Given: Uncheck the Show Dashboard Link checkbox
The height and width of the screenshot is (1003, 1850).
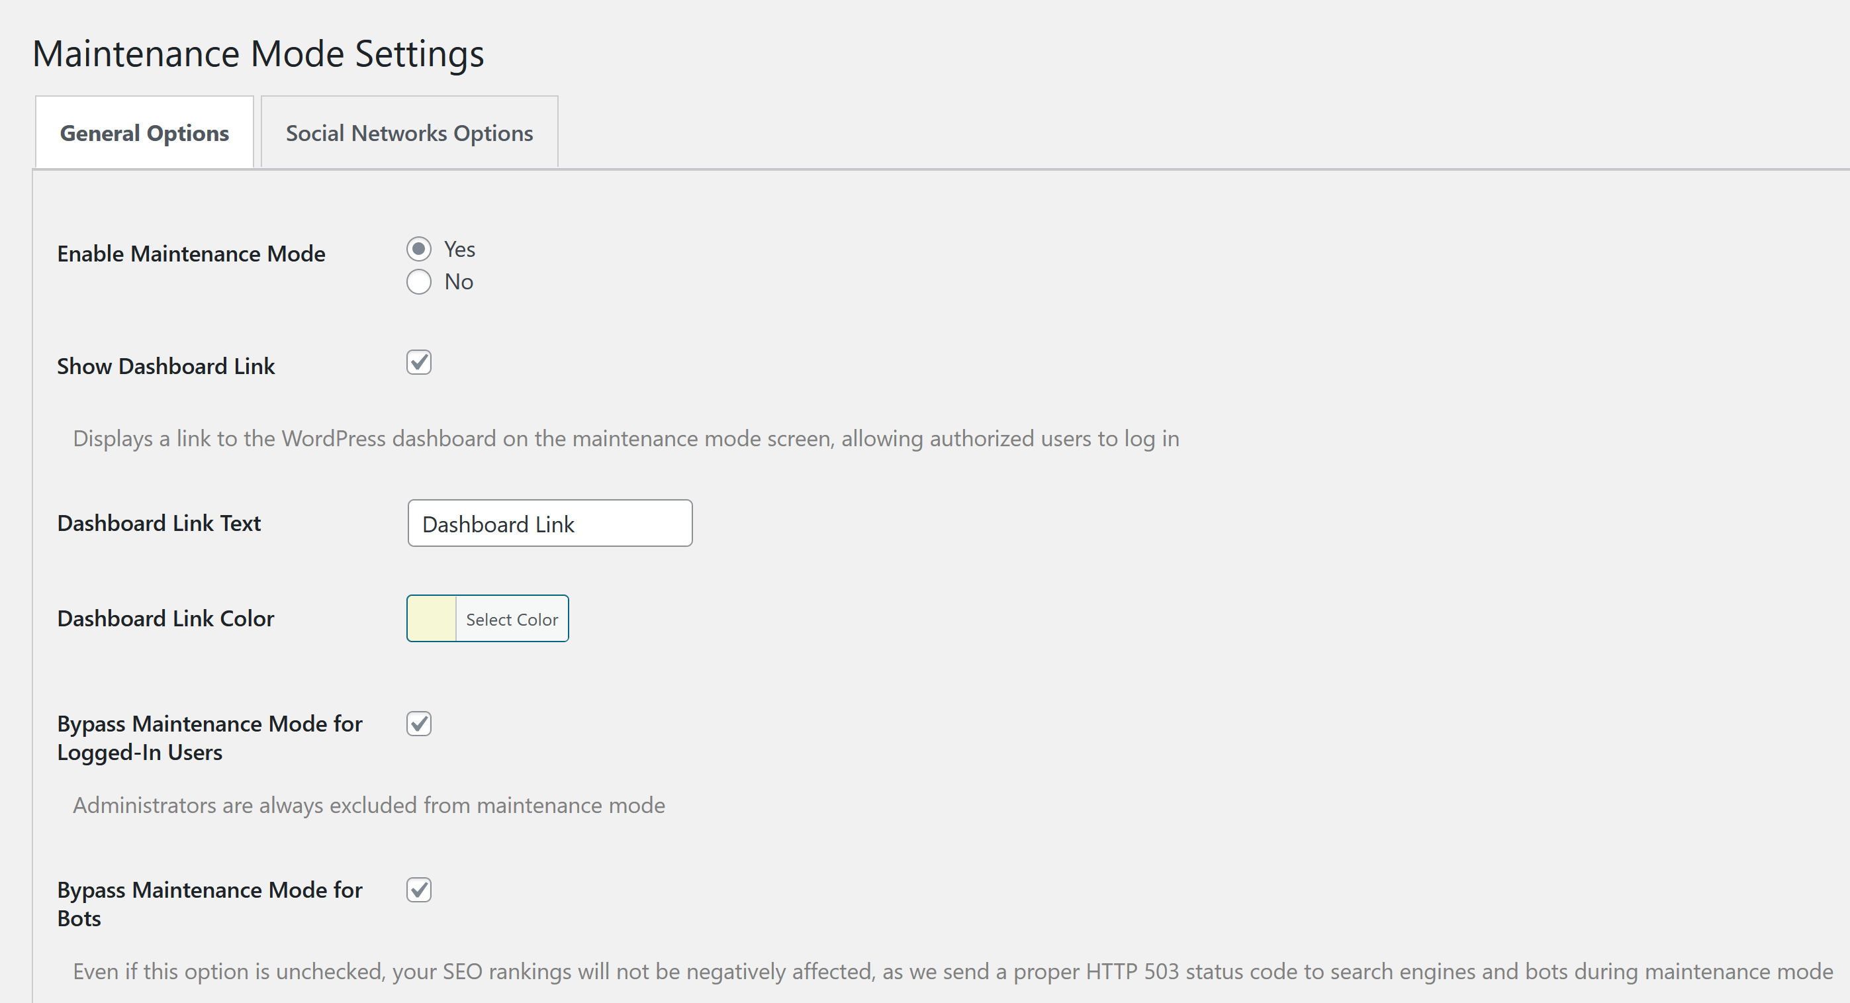Looking at the screenshot, I should 419,363.
